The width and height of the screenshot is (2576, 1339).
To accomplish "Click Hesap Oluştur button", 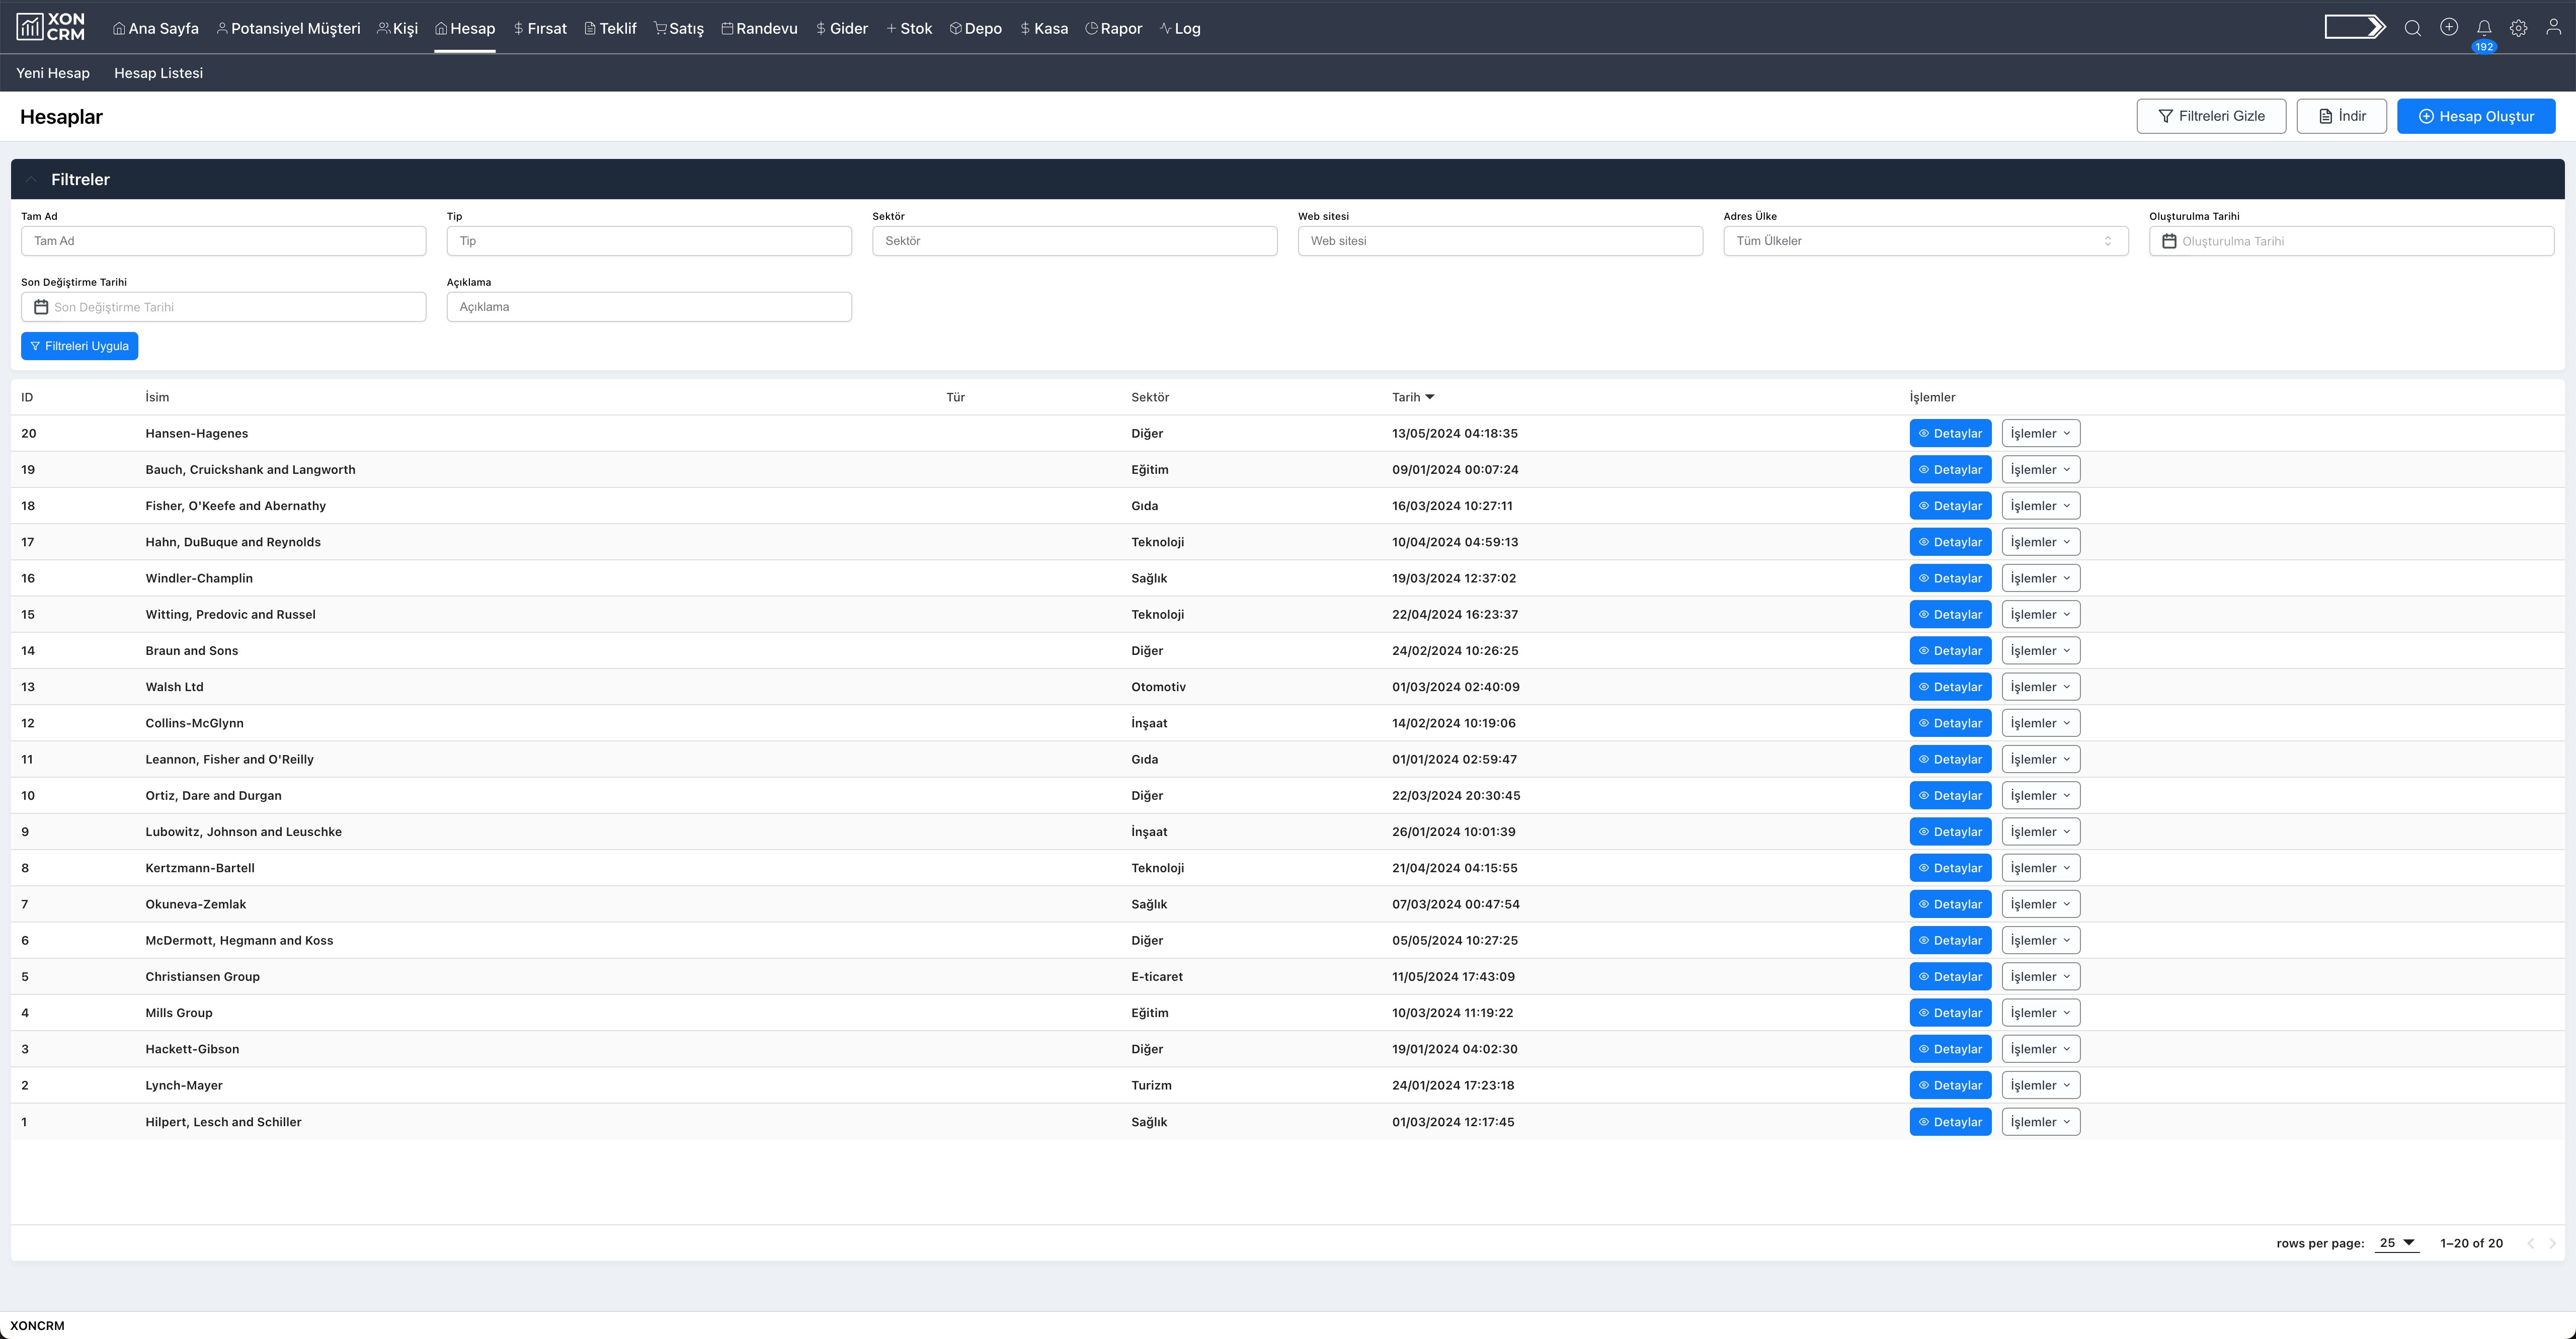I will [2476, 116].
